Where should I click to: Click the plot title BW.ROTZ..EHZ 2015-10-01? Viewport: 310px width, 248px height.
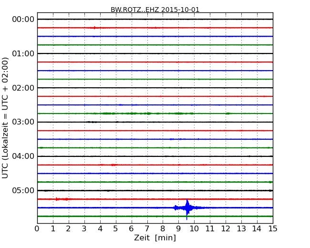point(155,10)
